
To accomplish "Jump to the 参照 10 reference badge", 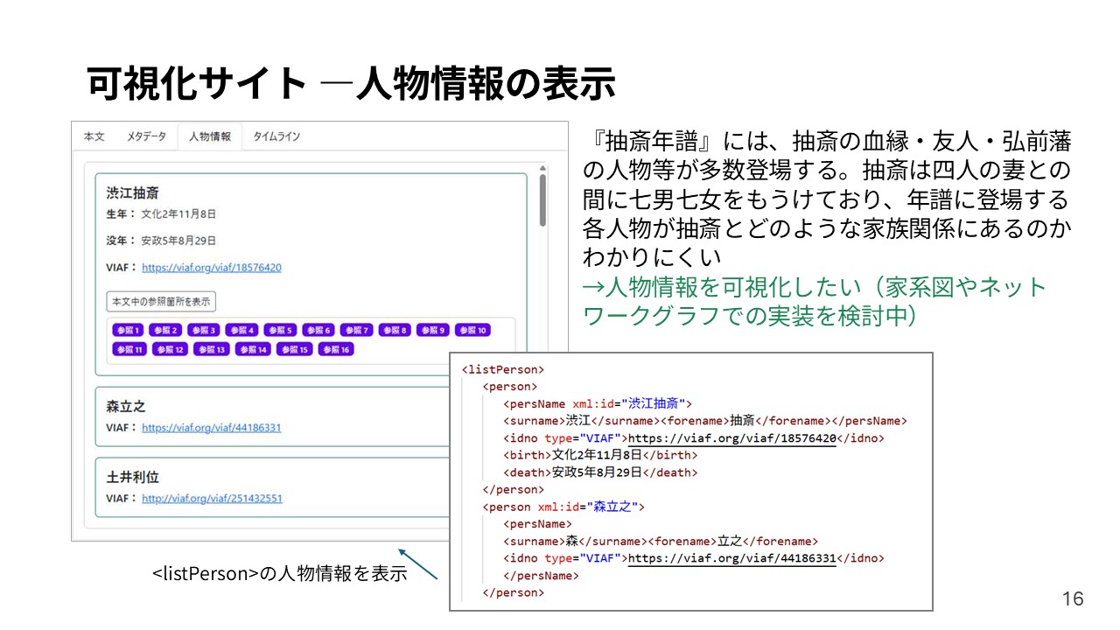I will click(x=472, y=330).
